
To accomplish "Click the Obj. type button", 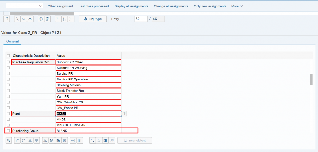I will coord(93,19).
